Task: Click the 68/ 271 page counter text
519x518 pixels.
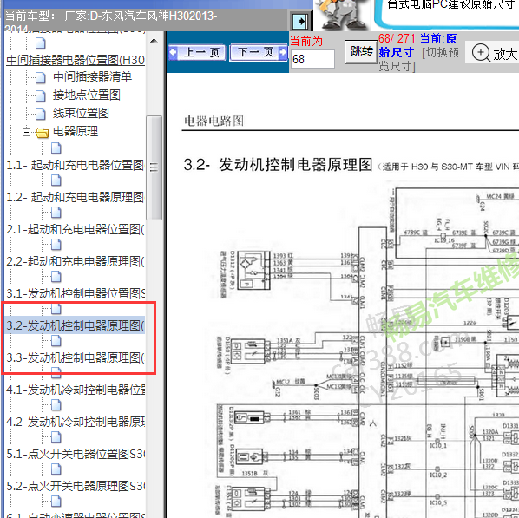Action: coord(397,39)
